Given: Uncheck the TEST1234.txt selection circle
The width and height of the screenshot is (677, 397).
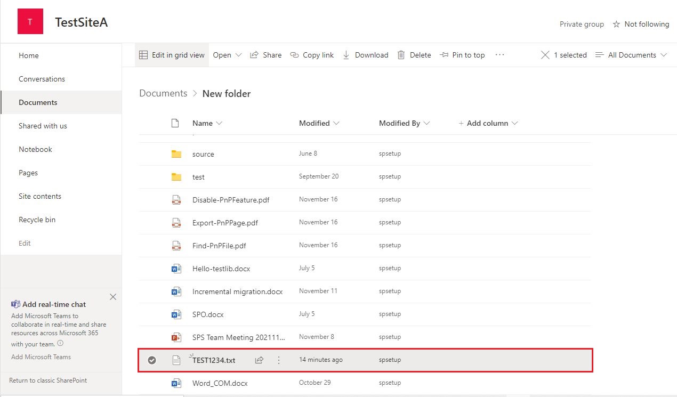Looking at the screenshot, I should pyautogui.click(x=152, y=360).
